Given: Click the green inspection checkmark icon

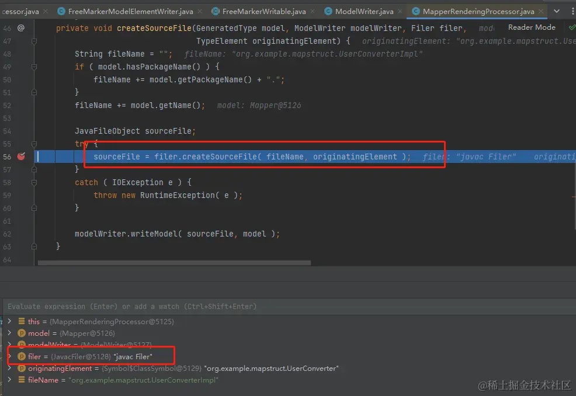Looking at the screenshot, I should coord(572,27).
